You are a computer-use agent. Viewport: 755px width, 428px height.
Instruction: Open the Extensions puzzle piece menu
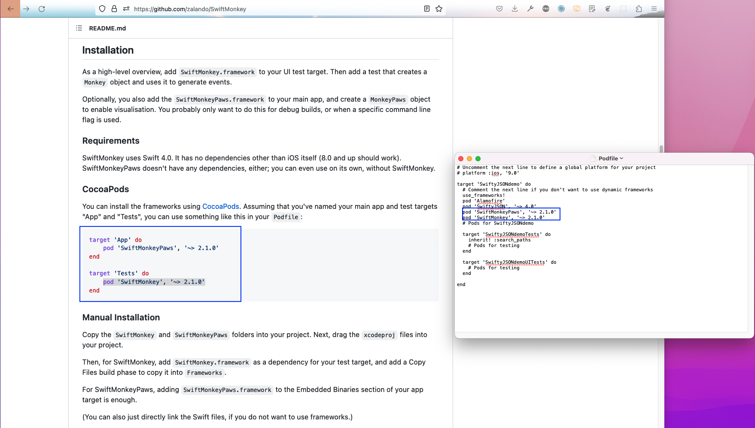639,9
